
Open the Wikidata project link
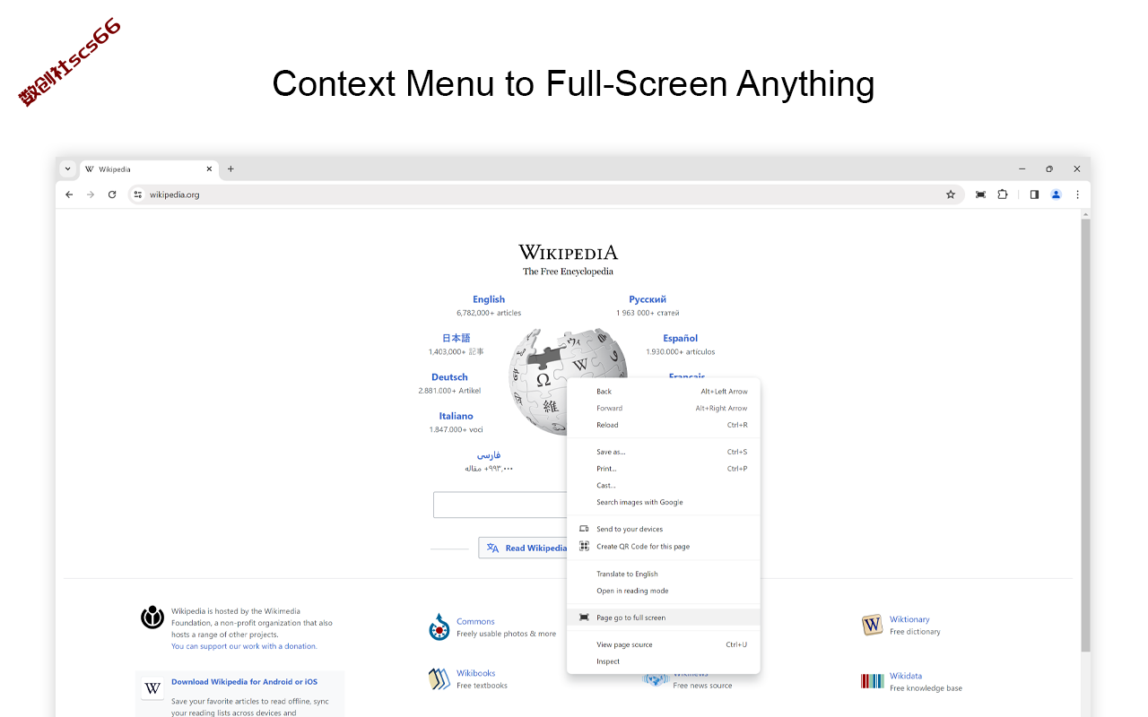point(906,676)
